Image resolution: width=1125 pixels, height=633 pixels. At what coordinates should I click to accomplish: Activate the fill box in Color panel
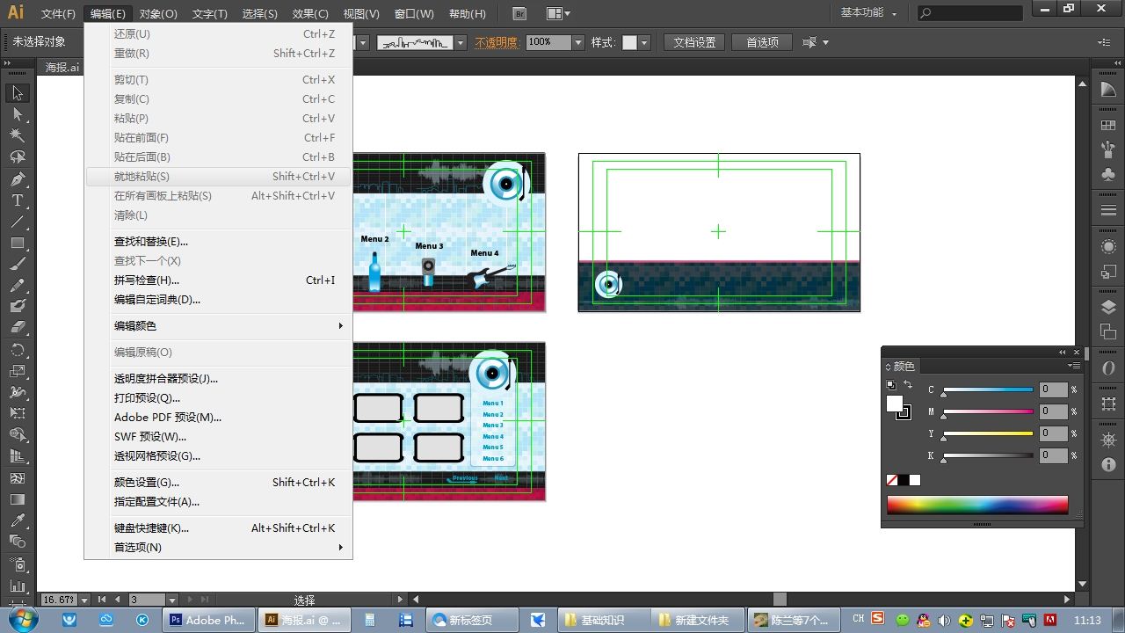point(895,404)
